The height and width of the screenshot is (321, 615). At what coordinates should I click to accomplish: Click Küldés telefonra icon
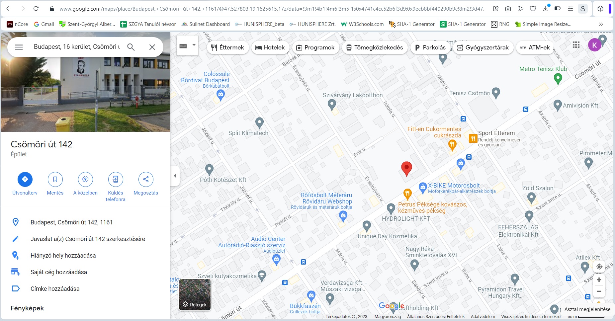click(x=116, y=179)
